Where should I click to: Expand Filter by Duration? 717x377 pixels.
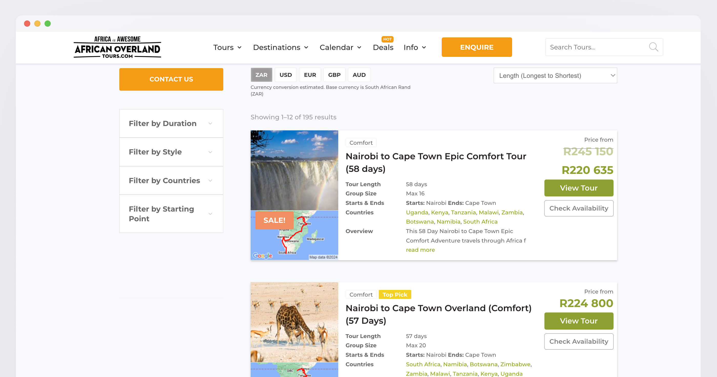171,123
